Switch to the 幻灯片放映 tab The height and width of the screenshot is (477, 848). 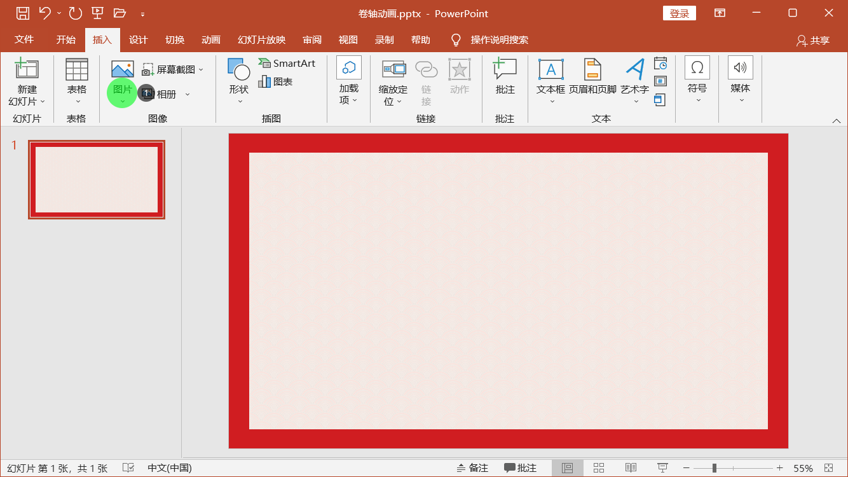pyautogui.click(x=261, y=39)
